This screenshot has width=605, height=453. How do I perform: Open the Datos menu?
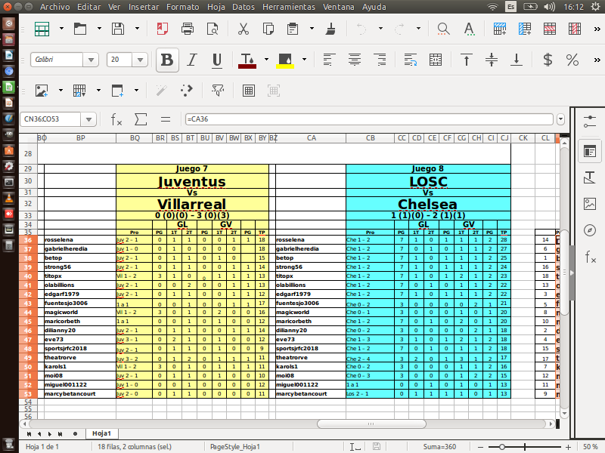pyautogui.click(x=243, y=7)
